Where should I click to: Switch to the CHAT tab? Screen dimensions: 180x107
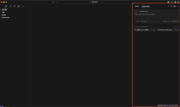click(137, 6)
